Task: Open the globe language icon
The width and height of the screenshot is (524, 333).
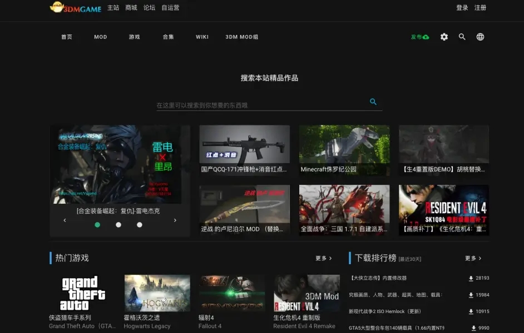Action: click(x=480, y=37)
